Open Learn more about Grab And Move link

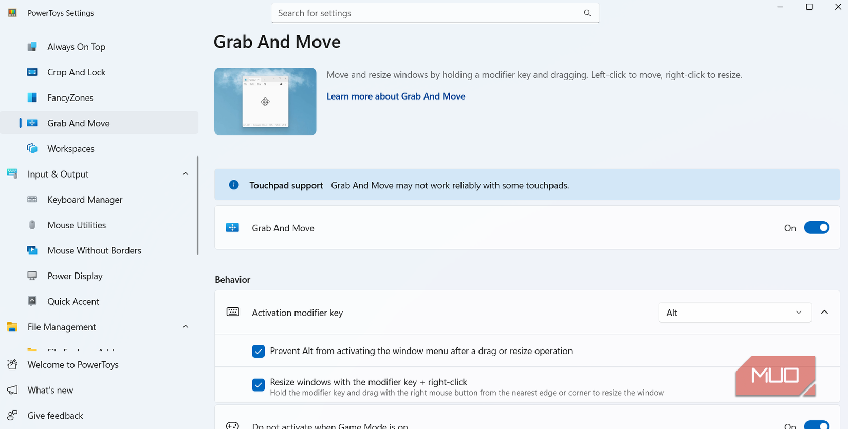pos(396,96)
